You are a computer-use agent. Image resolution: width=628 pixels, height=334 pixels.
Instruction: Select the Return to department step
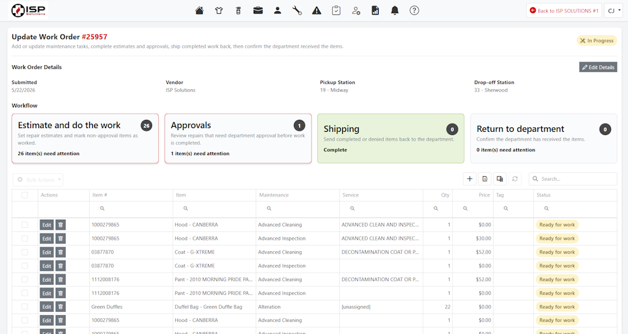[544, 139]
